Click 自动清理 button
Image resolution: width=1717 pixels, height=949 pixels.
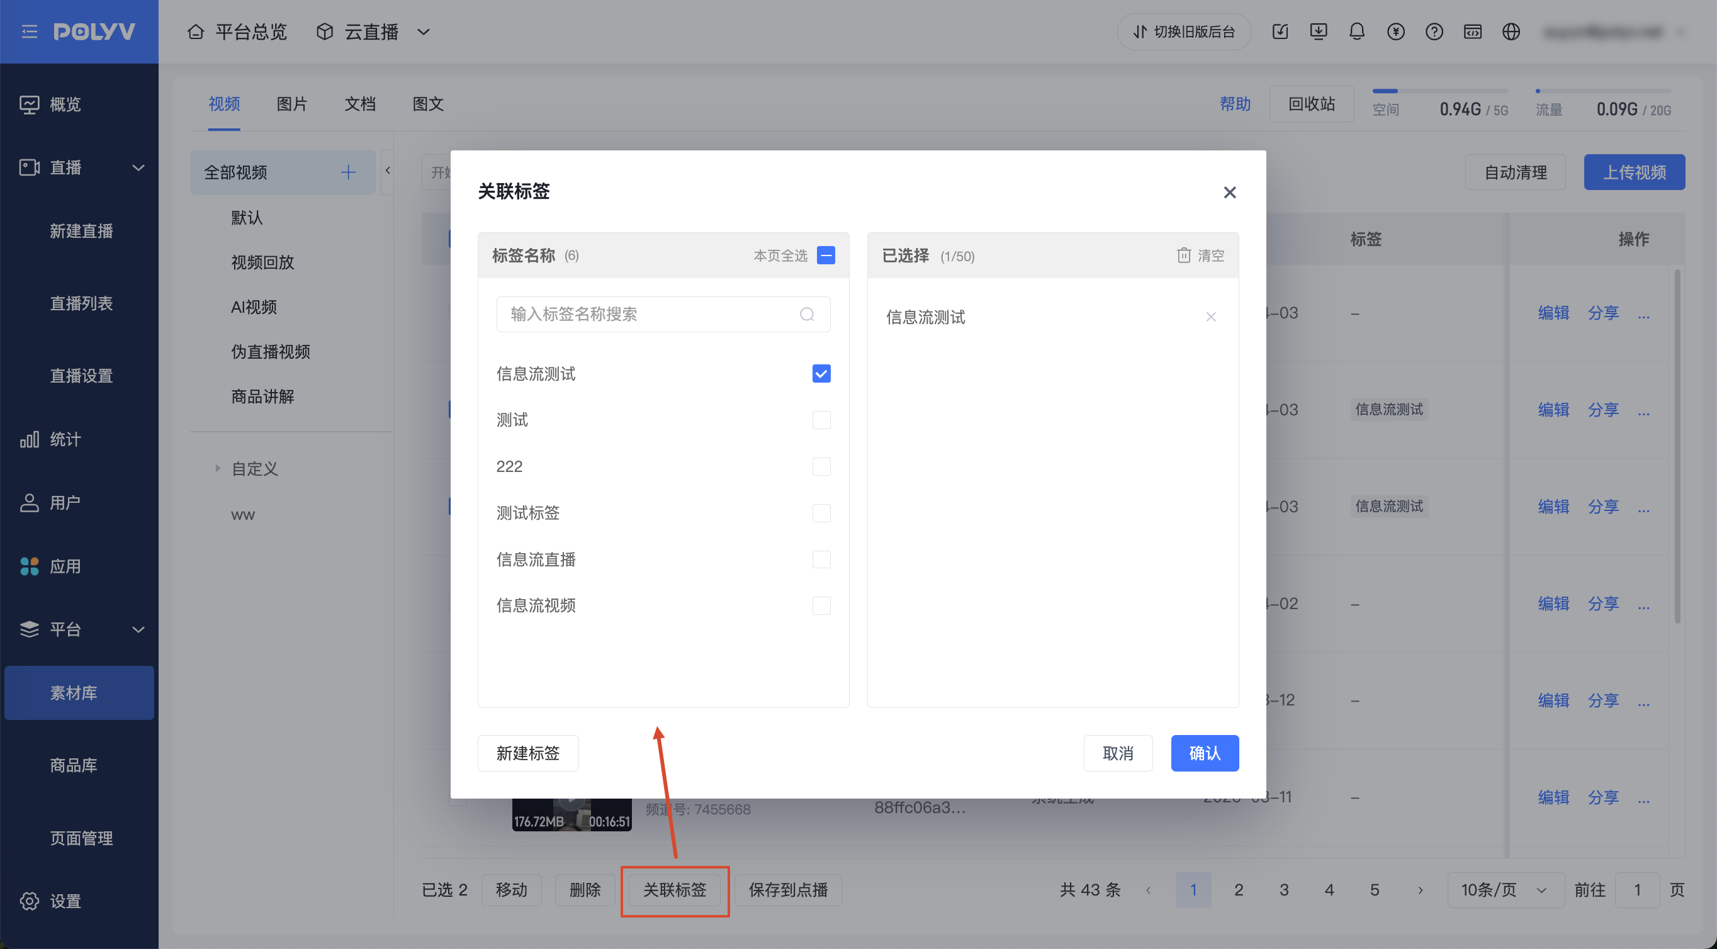1515,172
